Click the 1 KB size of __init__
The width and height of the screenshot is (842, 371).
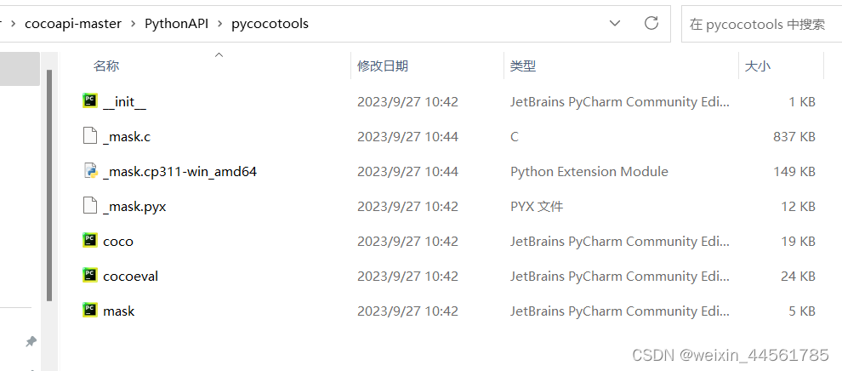802,102
